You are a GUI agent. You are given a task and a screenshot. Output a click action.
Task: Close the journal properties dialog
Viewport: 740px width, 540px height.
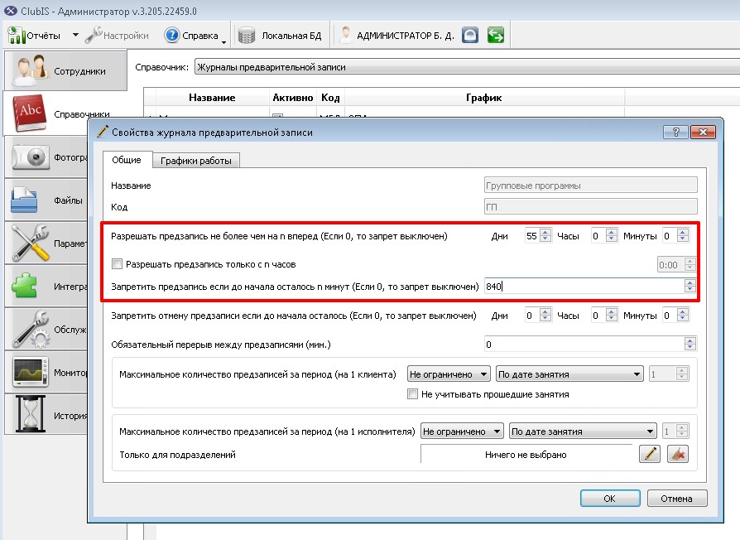coord(703,133)
